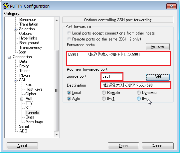
Task: Open the ADB category
Action: click(x=23, y=131)
